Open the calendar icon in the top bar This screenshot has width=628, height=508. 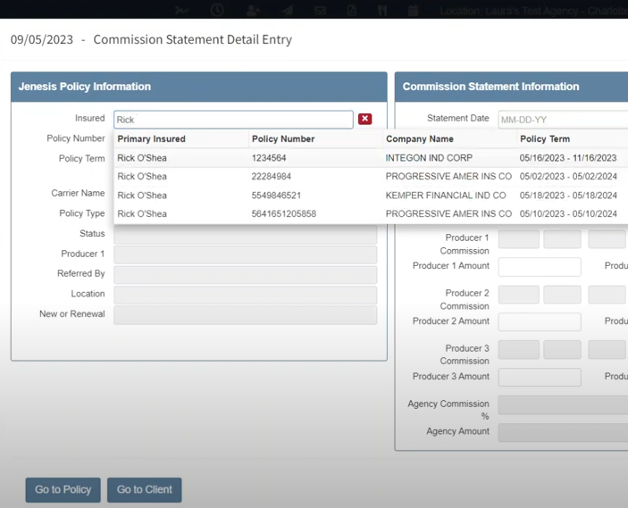[x=413, y=11]
